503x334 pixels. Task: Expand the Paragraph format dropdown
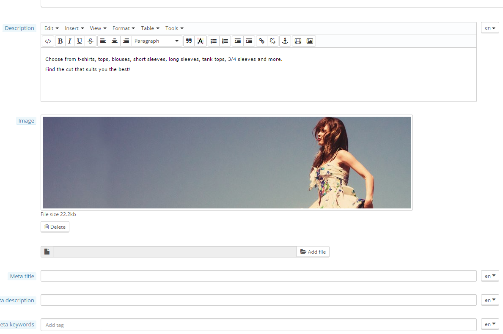[157, 41]
